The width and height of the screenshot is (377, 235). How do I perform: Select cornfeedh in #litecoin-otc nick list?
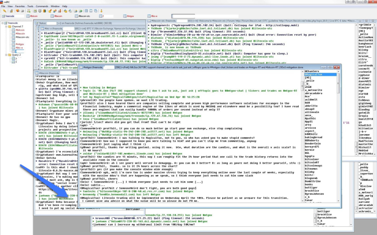[x=366, y=65]
